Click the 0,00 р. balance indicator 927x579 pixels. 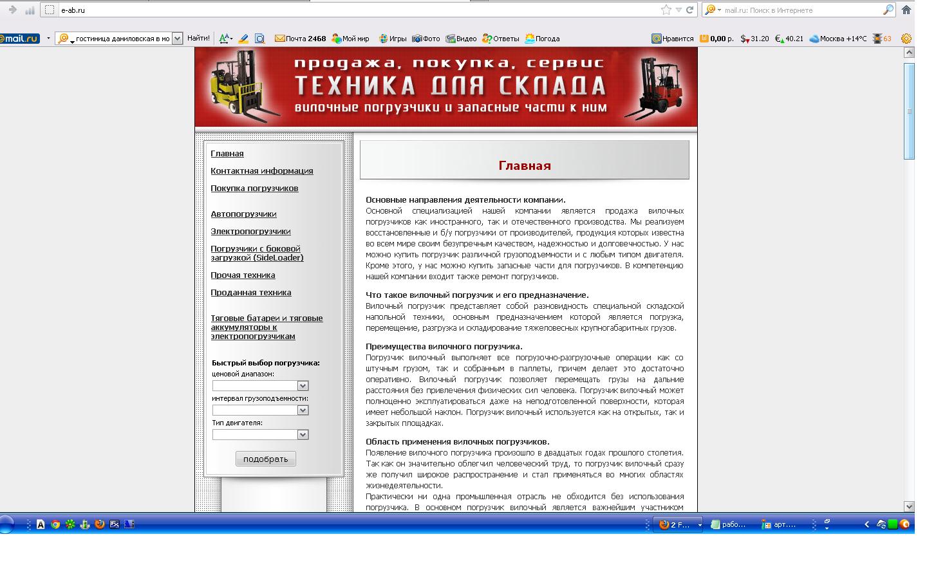tap(716, 39)
